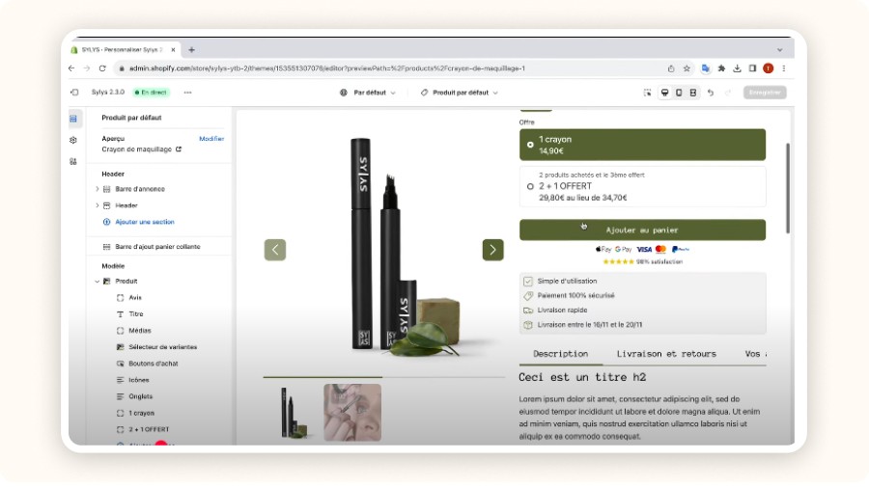Show the next product image arrow

[x=492, y=250]
